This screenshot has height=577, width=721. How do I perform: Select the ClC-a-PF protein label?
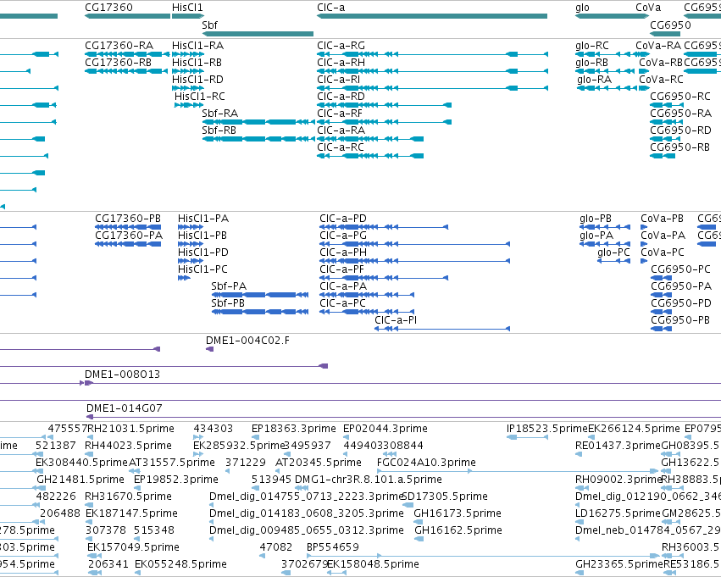tap(341, 269)
